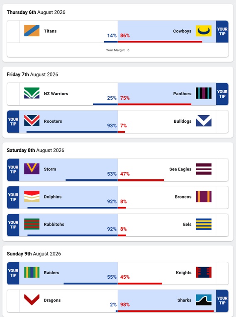
Task: Select the Bulldogs chevron logo
Action: (204, 121)
